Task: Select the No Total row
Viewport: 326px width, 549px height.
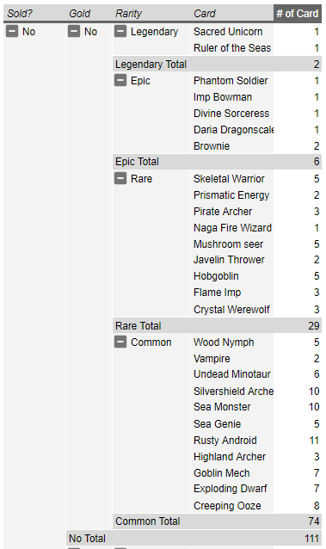Action: [x=194, y=538]
